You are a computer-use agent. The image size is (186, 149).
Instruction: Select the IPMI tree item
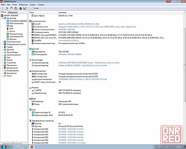(11, 29)
